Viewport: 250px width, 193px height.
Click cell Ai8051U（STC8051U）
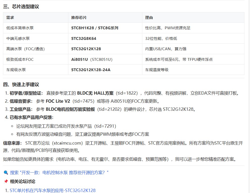[x=105, y=59]
